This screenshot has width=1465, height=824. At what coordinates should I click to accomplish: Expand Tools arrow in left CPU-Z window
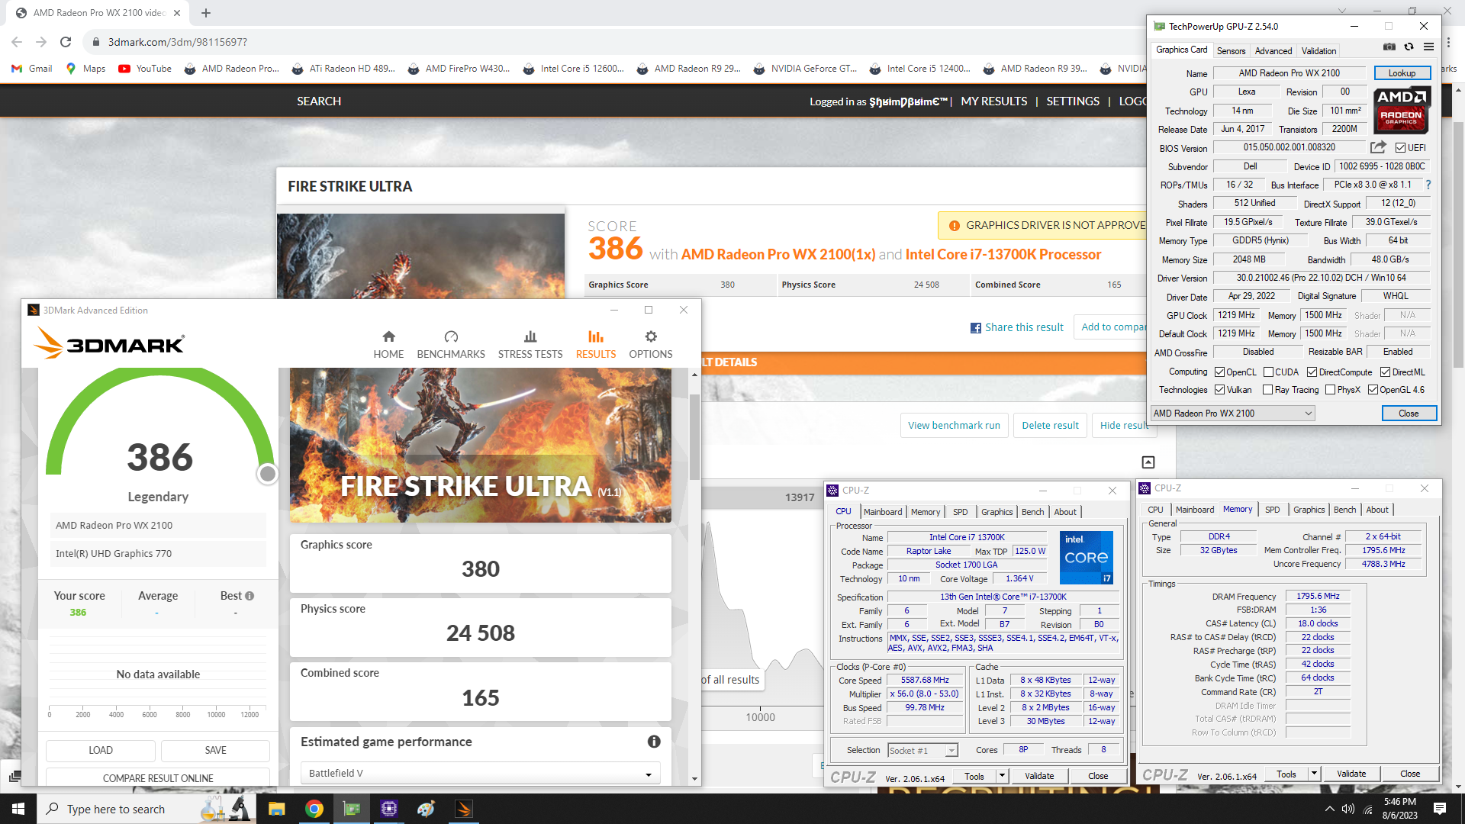click(x=1002, y=776)
